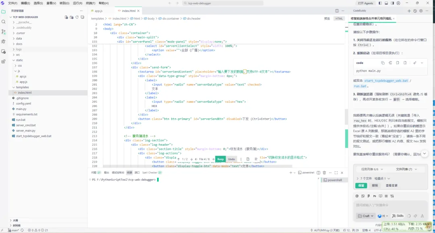Click the tcp-web-debugger search box

click(223, 3)
